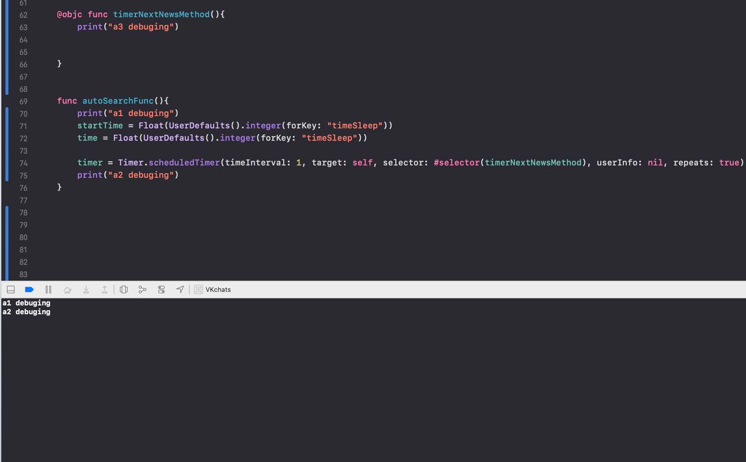Toggle the blue breakpoints activation icon
Image resolution: width=746 pixels, height=462 pixels.
[29, 290]
